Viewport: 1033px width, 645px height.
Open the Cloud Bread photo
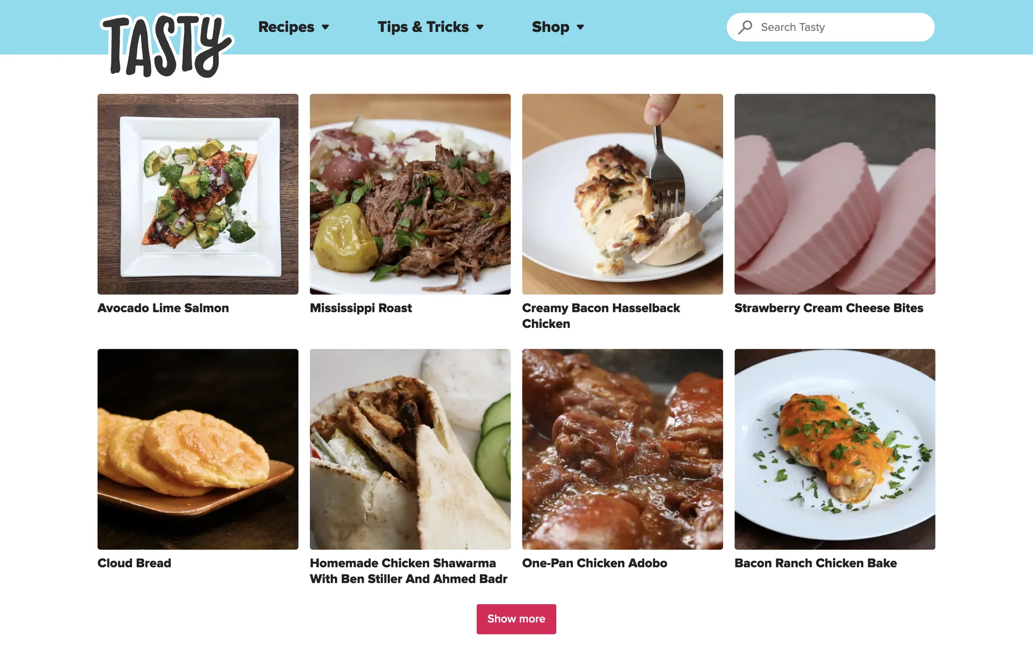point(198,449)
